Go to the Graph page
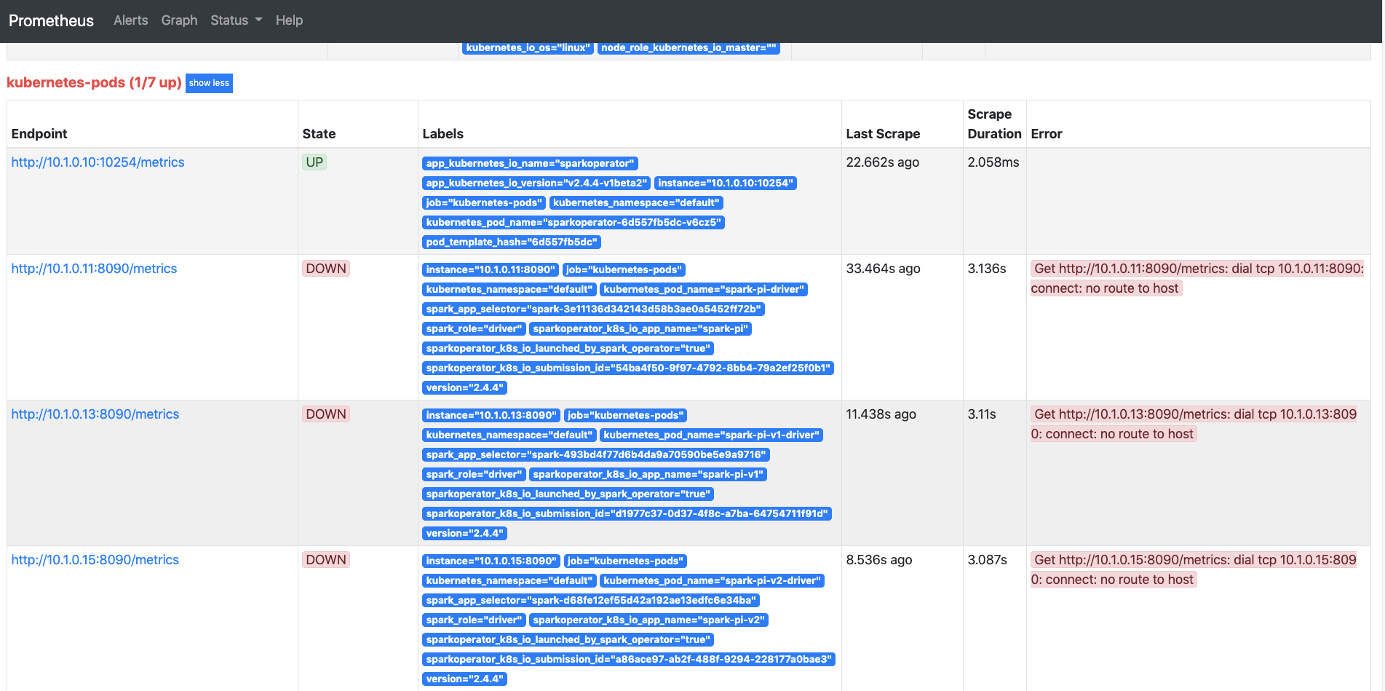1385x691 pixels. (179, 20)
